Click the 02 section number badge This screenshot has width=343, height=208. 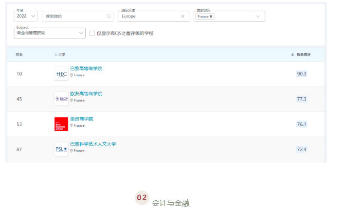click(x=142, y=198)
